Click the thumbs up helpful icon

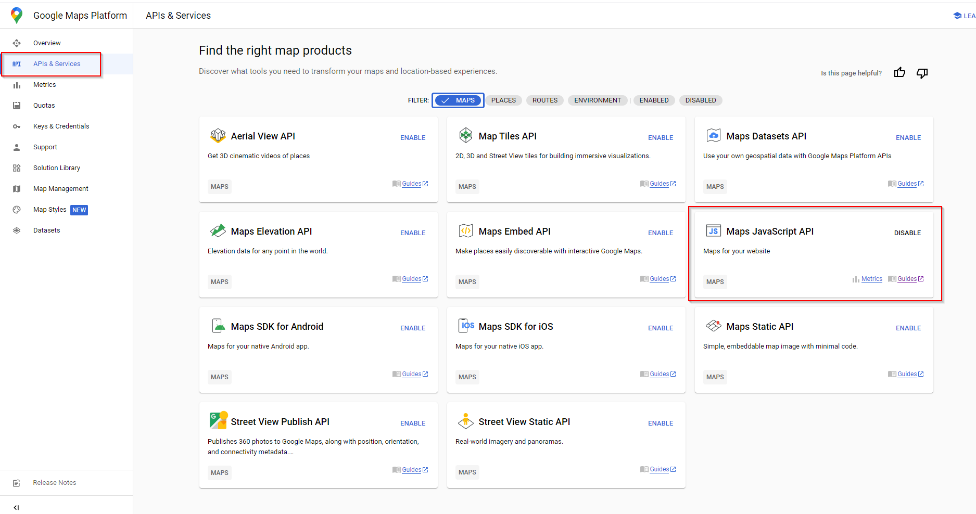click(x=899, y=73)
